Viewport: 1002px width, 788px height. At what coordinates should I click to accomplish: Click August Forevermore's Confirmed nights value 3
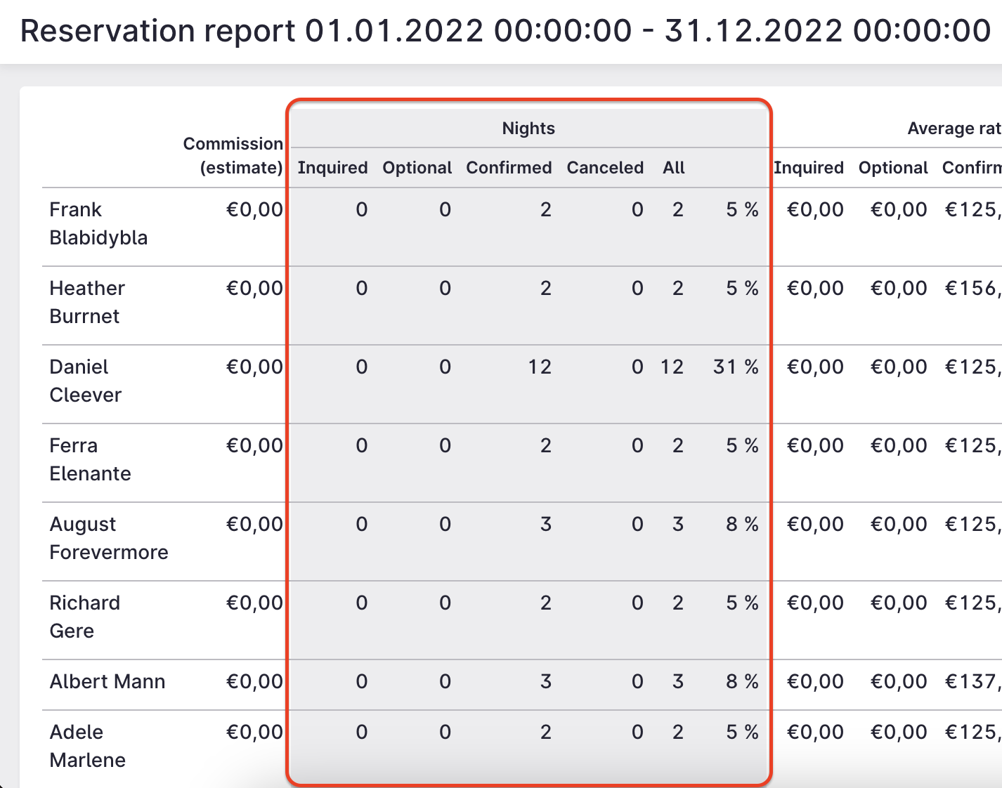546,524
